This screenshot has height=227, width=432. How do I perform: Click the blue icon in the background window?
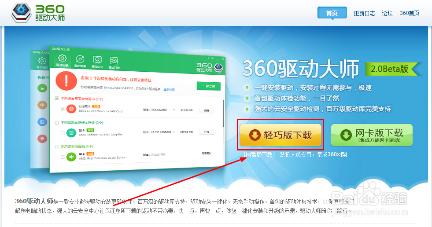pos(42,122)
